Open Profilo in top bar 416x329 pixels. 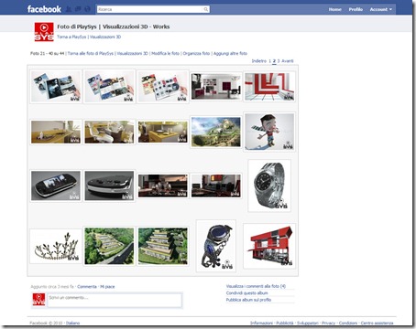click(x=356, y=9)
